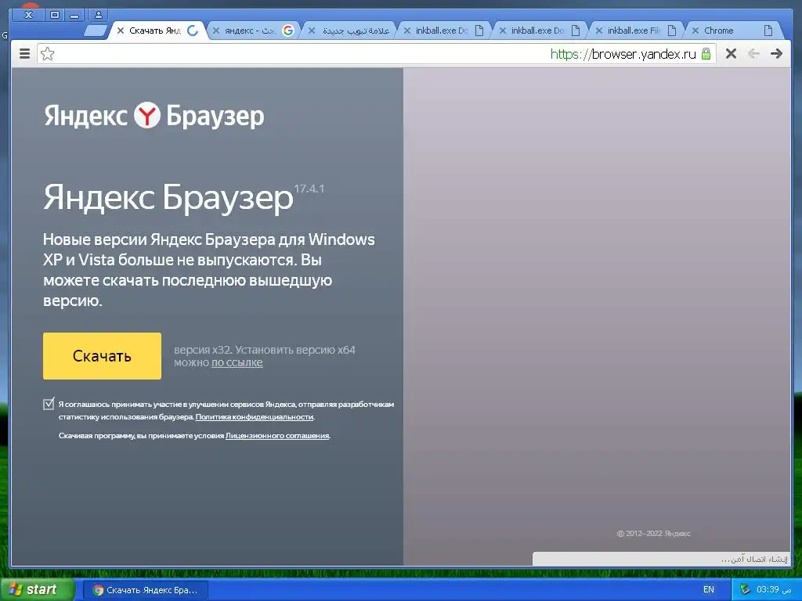Screen dimensions: 802x601
Task: View the green secure connection padlock
Action: pos(706,54)
